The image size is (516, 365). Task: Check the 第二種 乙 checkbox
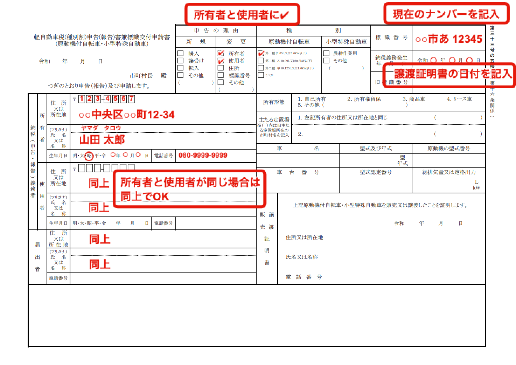261,61
